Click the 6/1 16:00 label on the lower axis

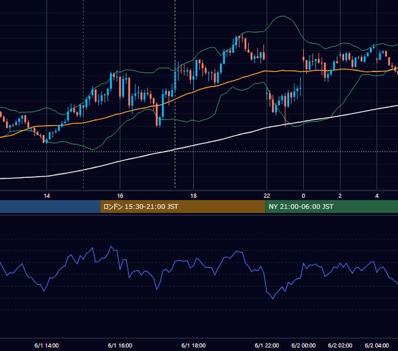tap(120, 345)
